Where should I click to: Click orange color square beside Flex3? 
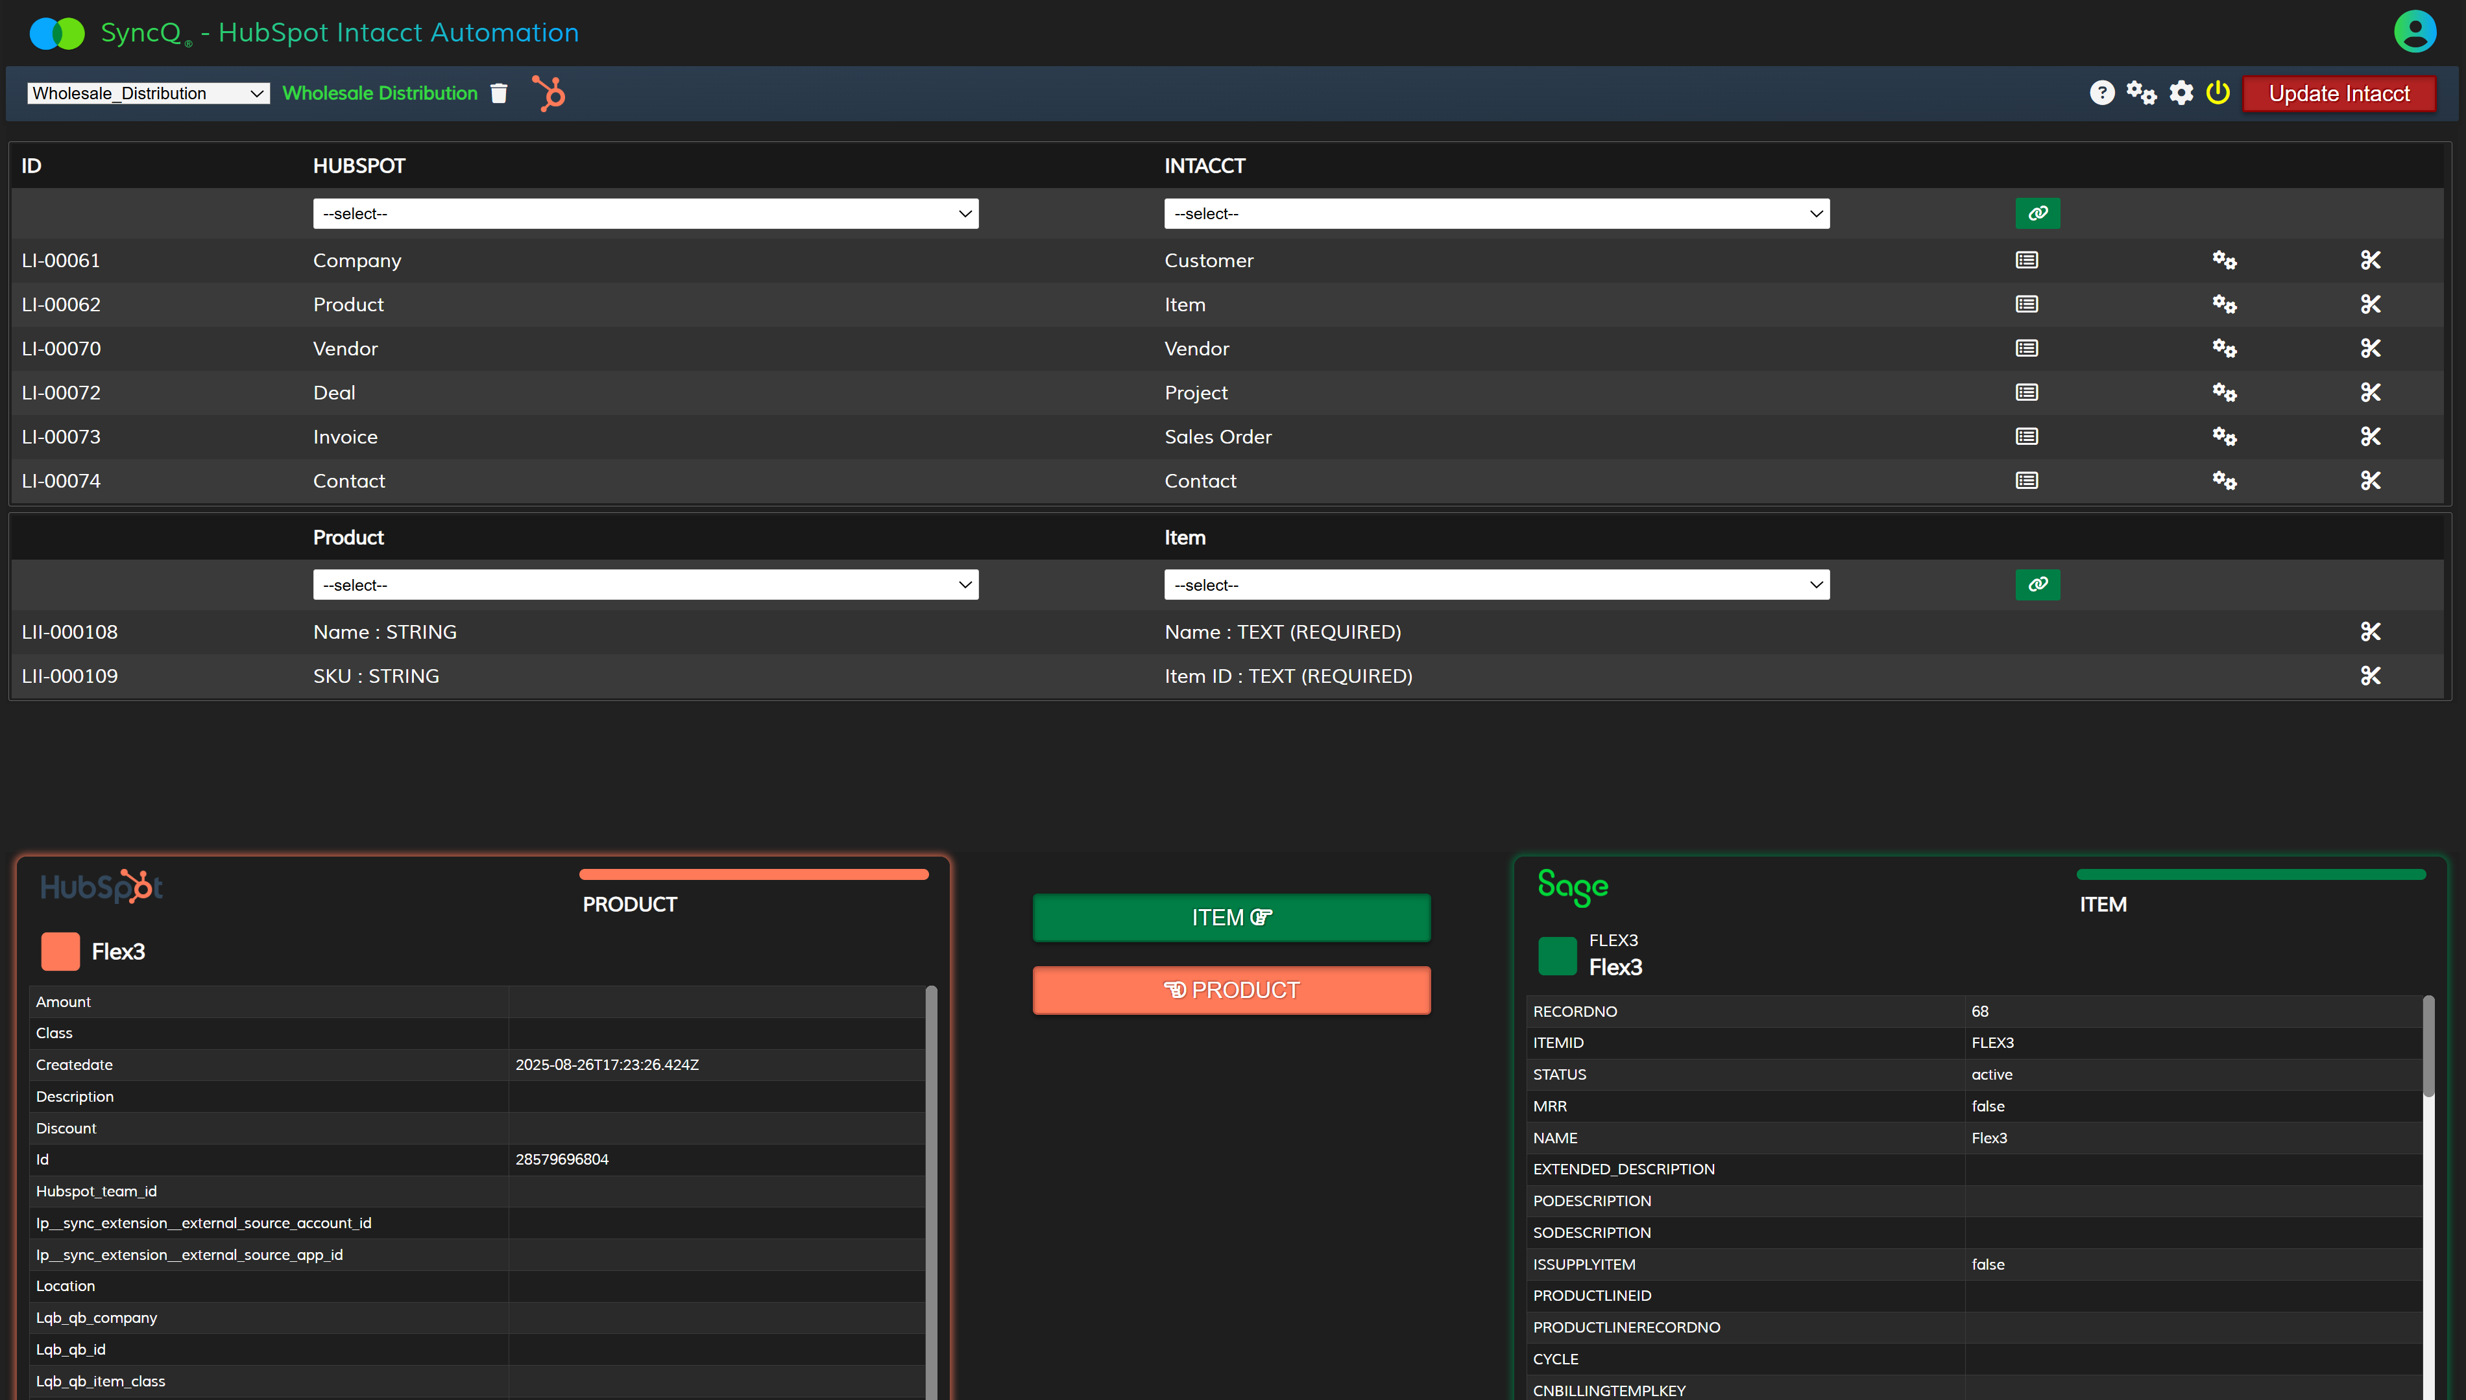pyautogui.click(x=60, y=951)
